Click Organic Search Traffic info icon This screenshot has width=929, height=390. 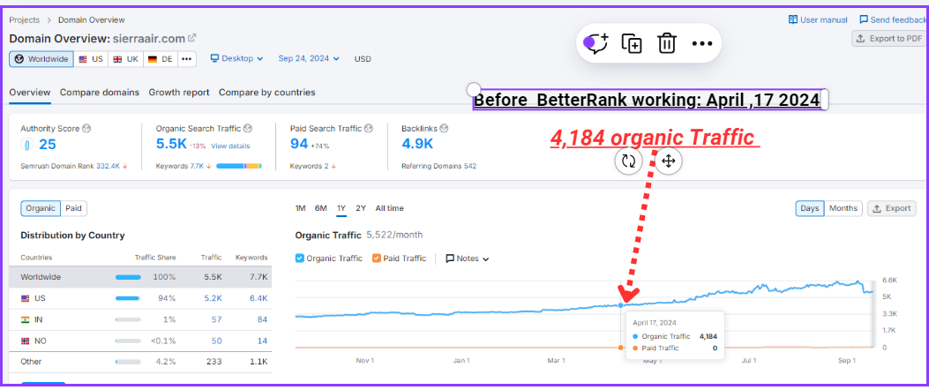(248, 128)
